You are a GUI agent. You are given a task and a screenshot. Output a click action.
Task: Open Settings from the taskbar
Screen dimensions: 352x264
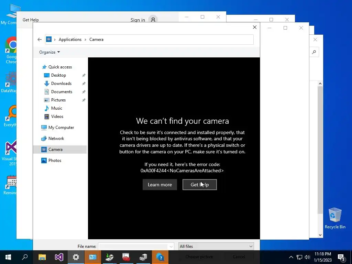click(x=76, y=257)
